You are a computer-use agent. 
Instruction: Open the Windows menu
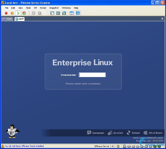(x=66, y=8)
